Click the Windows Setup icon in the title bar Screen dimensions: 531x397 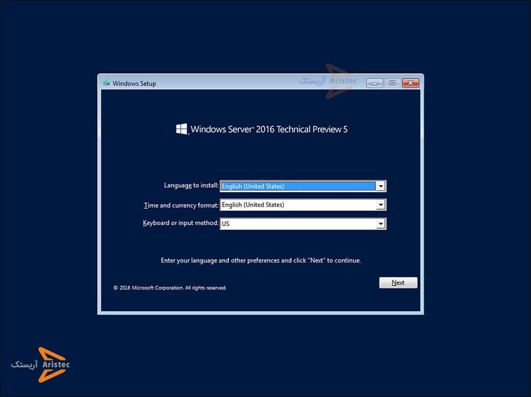coord(107,83)
